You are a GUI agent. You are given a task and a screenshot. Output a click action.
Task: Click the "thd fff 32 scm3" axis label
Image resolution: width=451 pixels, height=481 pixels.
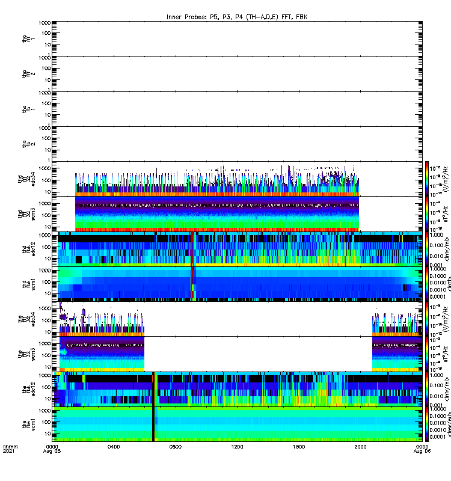point(26,214)
